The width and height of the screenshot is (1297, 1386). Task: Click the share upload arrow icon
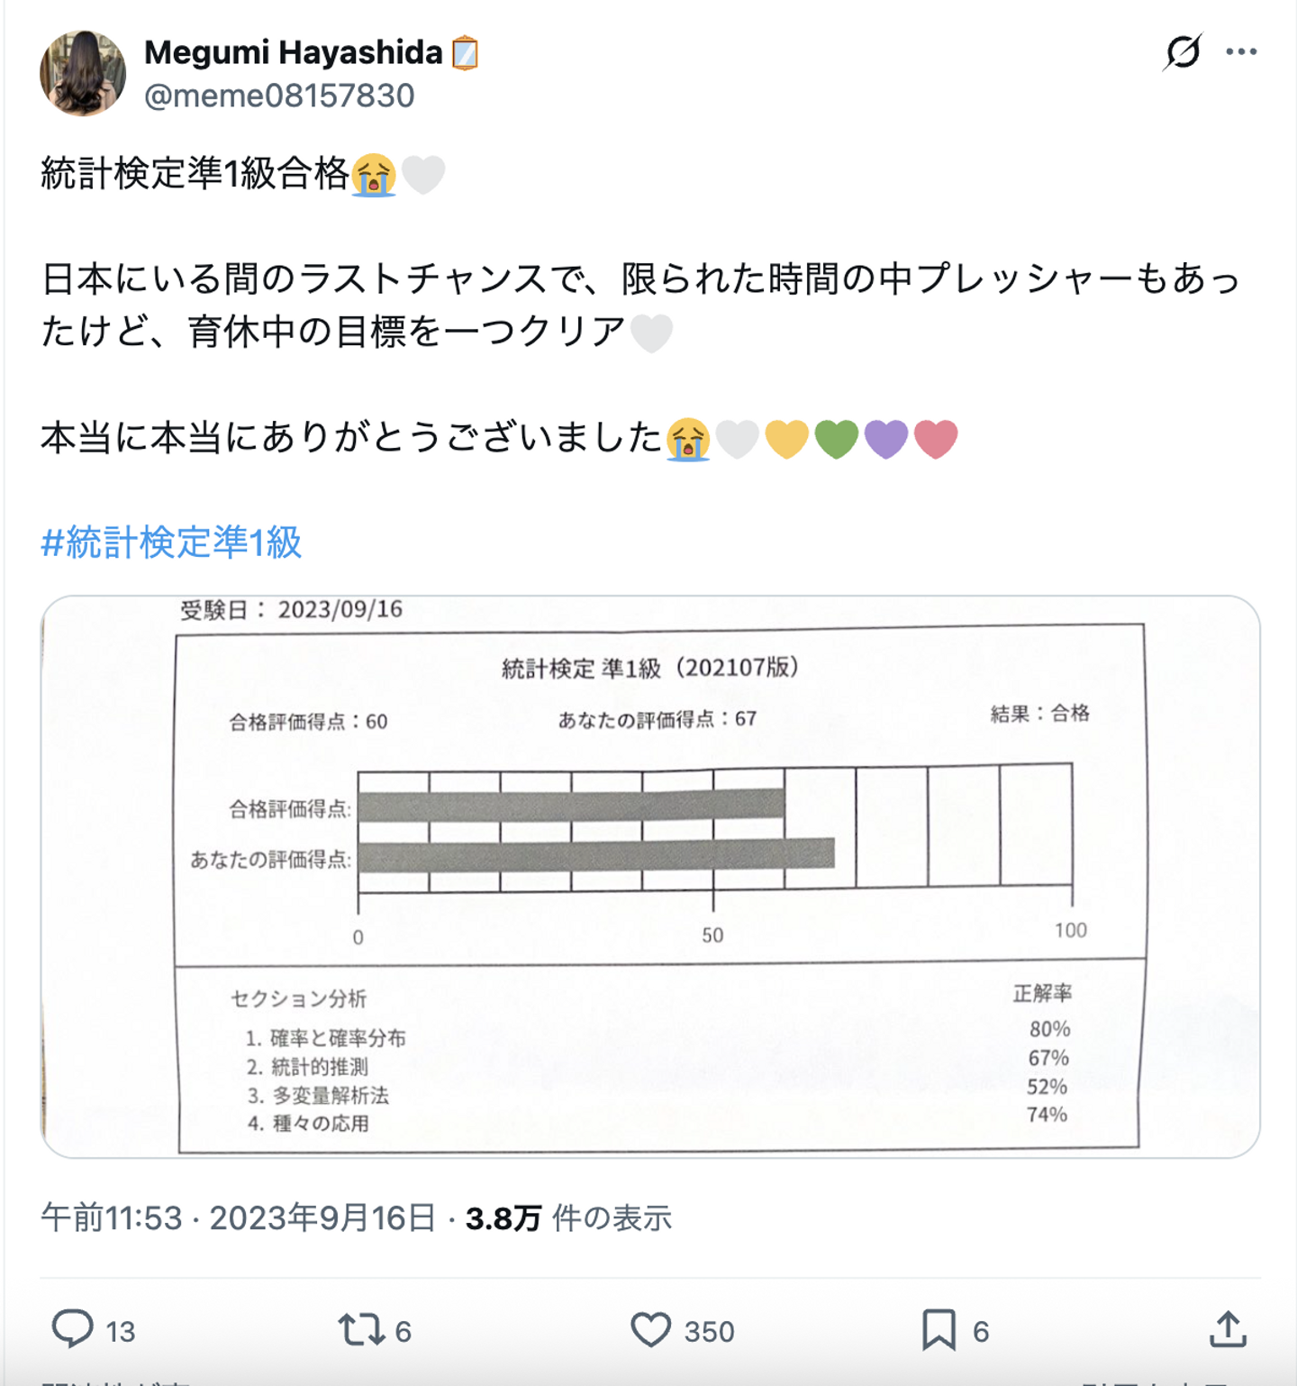[1228, 1329]
